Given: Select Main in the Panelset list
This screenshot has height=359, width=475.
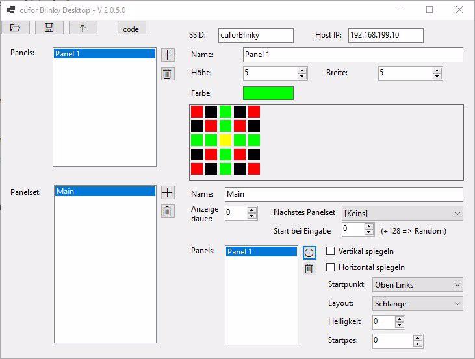Looking at the screenshot, I should pos(104,192).
